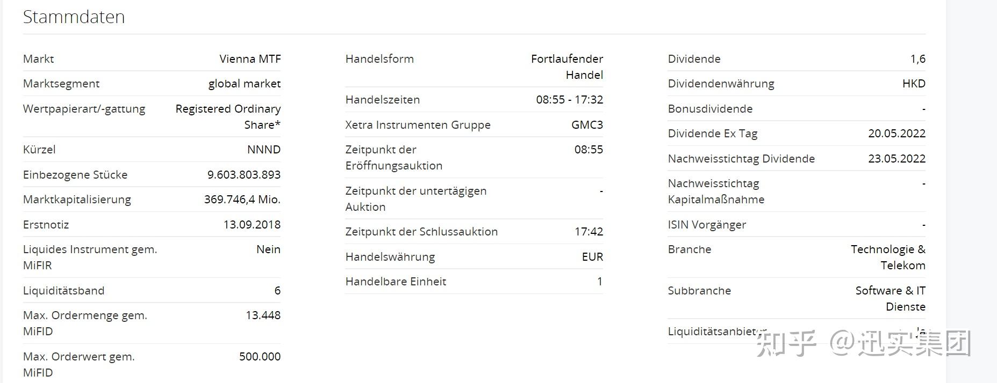Select the ticker symbol NNND
The height and width of the screenshot is (383, 997).
263,150
